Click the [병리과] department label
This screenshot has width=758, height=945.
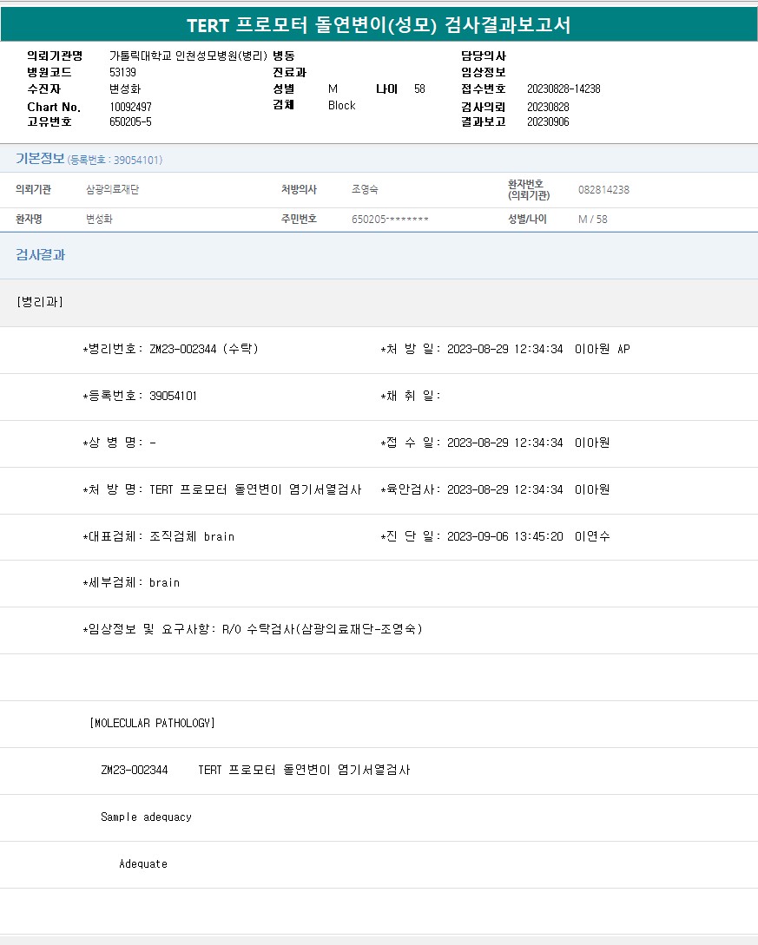point(40,302)
